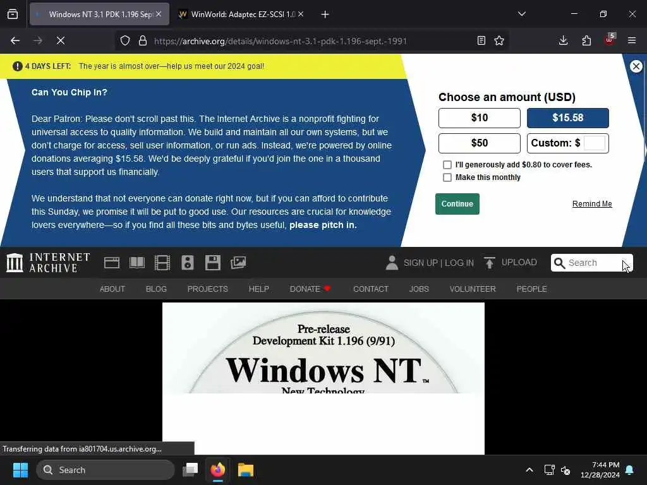Select the $10 donation amount
This screenshot has height=485, width=647.
[480, 118]
